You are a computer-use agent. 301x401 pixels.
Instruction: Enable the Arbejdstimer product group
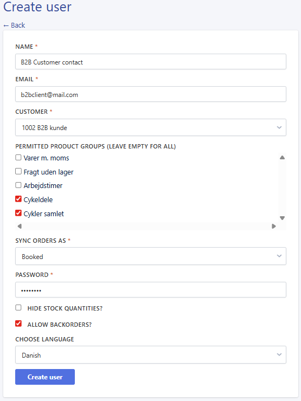(18, 185)
